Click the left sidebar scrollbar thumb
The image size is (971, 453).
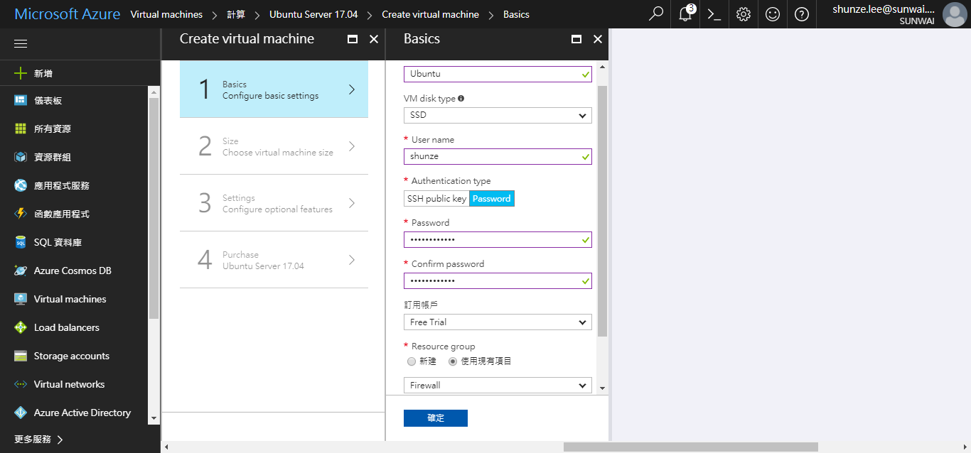click(154, 208)
